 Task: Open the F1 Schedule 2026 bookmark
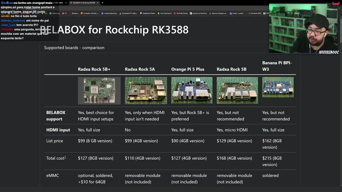[254, 13]
